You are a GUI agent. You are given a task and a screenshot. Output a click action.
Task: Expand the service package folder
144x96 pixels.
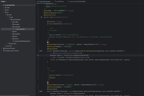tap(11, 39)
